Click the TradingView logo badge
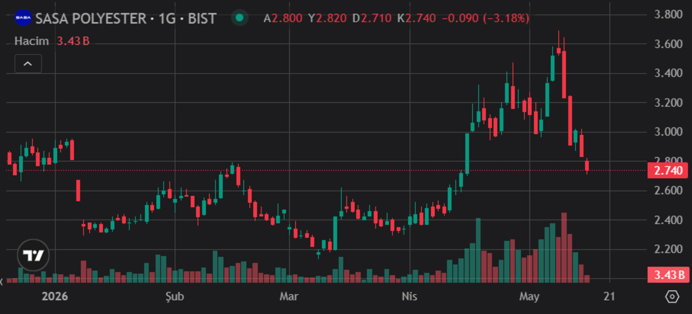 pos(33,255)
